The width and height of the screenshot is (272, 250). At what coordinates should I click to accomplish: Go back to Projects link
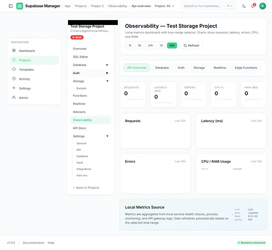point(86,188)
